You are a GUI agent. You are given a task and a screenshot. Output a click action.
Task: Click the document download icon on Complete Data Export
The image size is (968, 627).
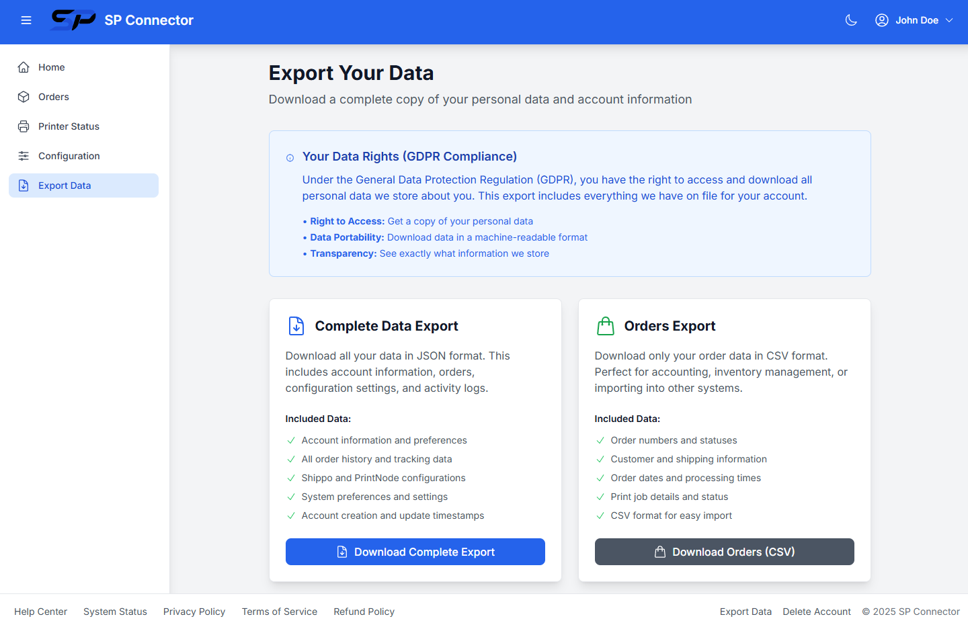tap(296, 325)
